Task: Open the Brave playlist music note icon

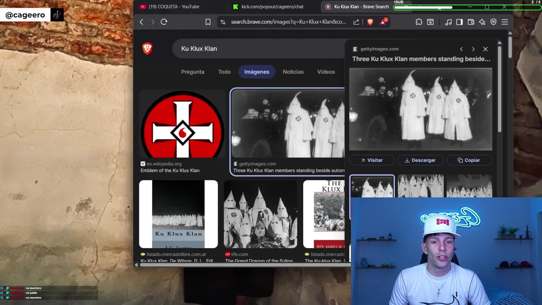Action: pyautogui.click(x=448, y=22)
